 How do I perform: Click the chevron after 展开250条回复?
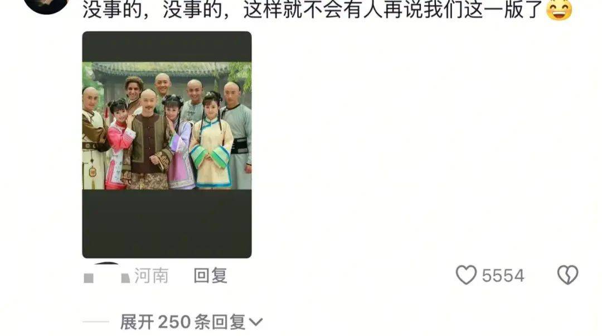coord(256,322)
